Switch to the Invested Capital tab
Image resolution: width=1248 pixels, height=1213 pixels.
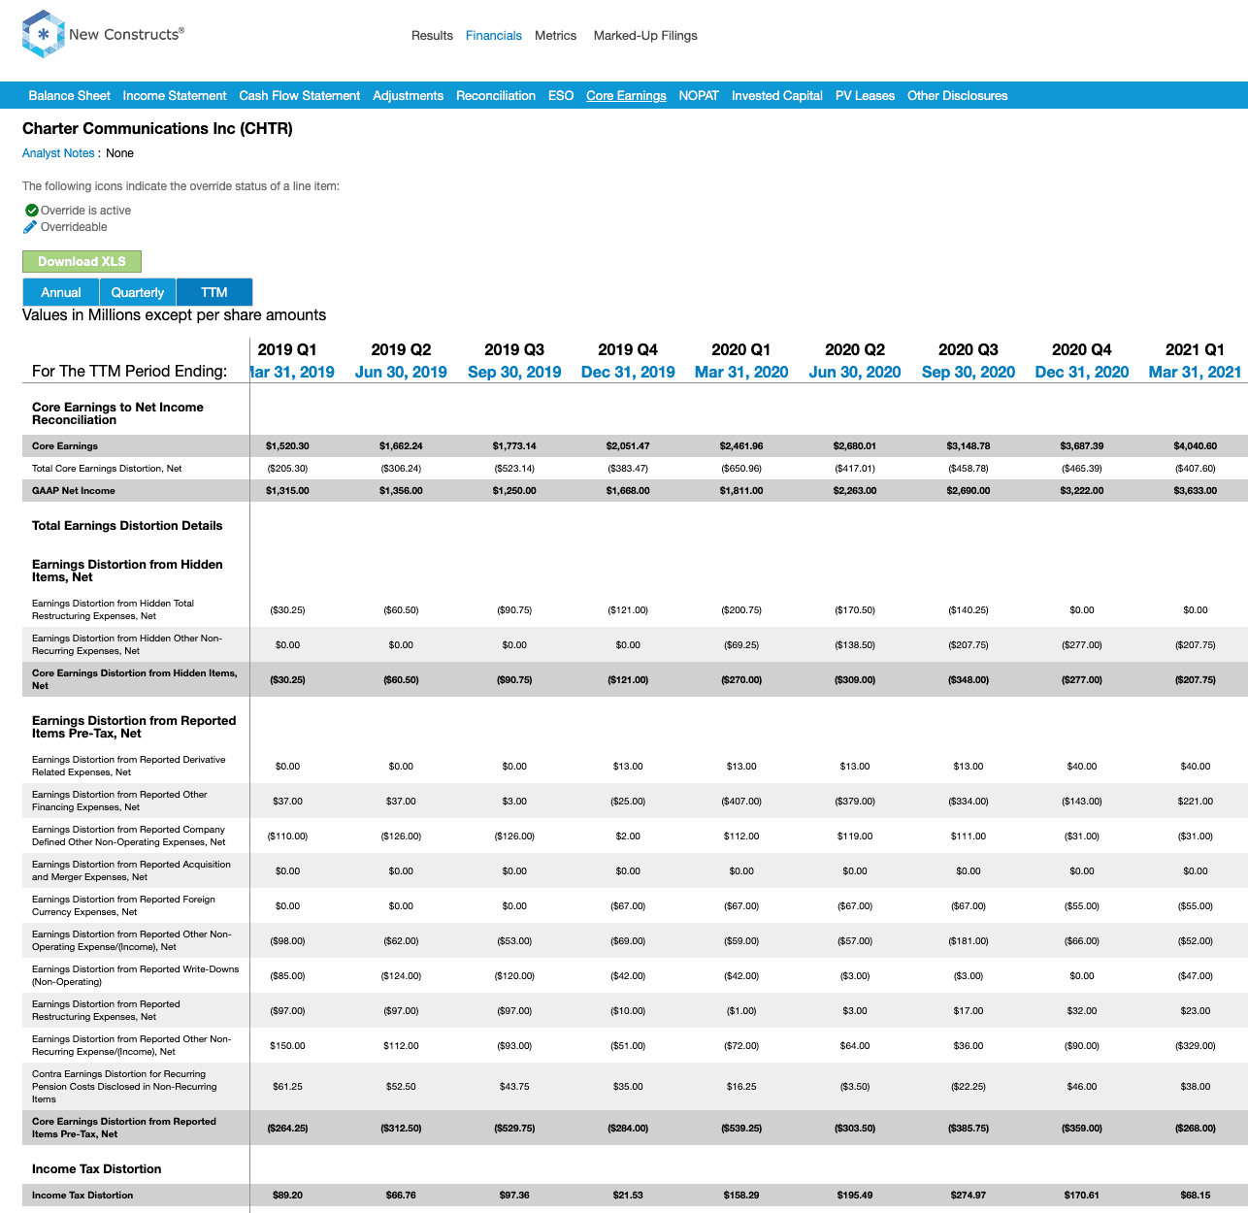tap(777, 95)
